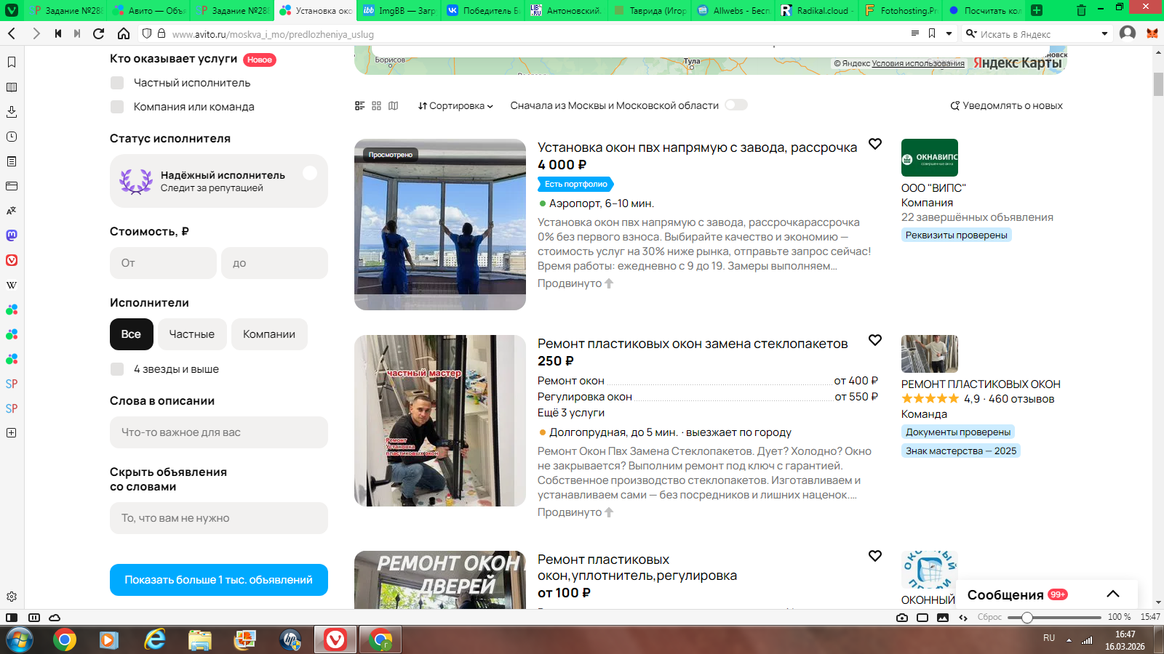Check the Частный исполнитель checkbox
The height and width of the screenshot is (654, 1164).
pyautogui.click(x=117, y=83)
